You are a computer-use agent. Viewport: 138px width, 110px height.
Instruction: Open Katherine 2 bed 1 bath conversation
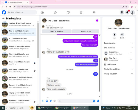18,78
